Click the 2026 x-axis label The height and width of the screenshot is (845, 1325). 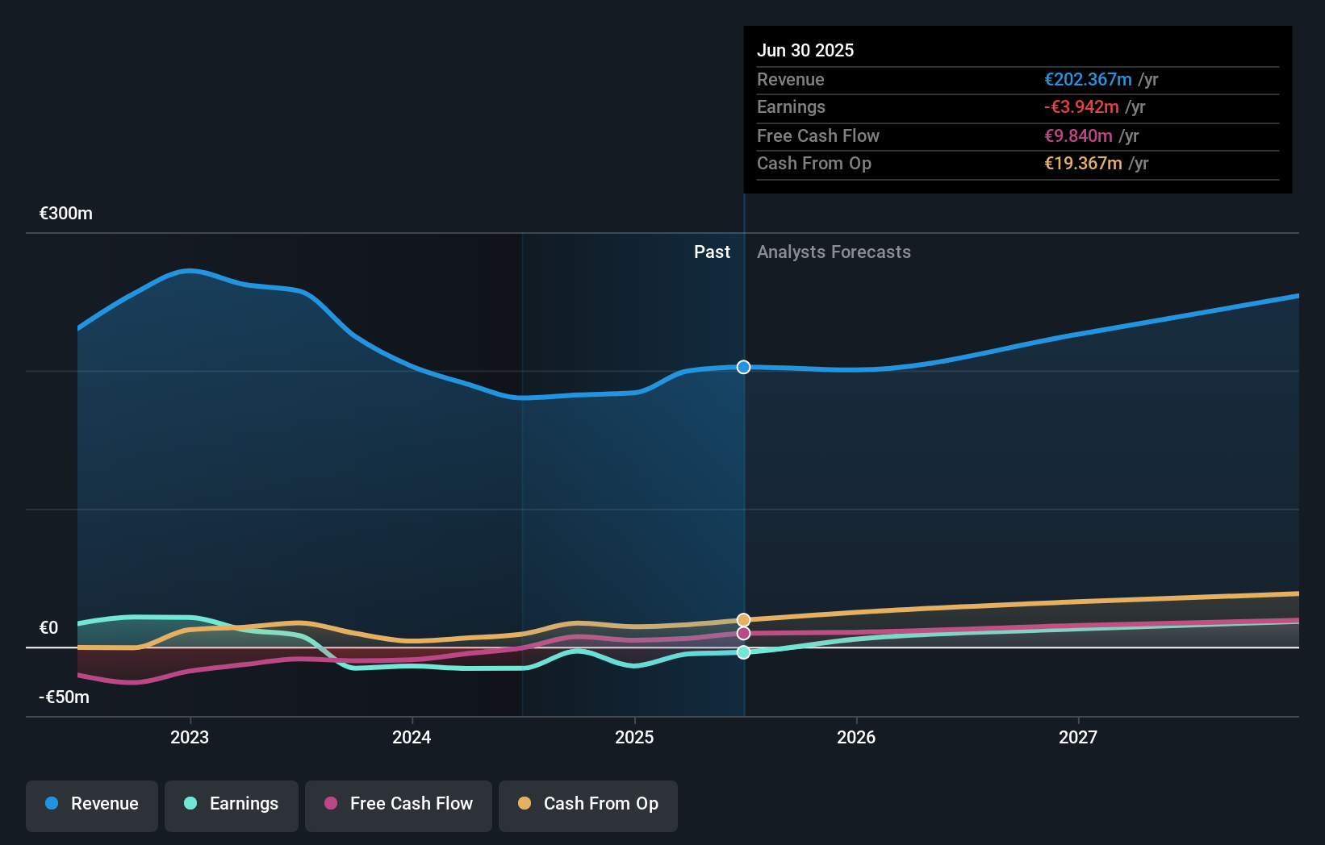(x=856, y=738)
